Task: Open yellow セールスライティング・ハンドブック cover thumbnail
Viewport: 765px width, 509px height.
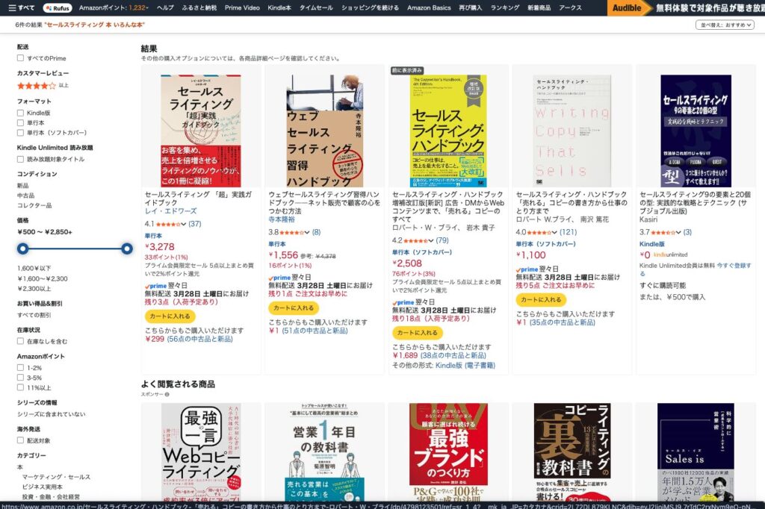Action: point(448,131)
